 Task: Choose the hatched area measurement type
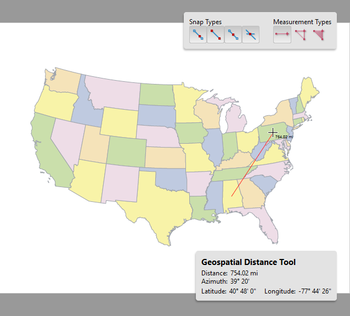tap(319, 35)
